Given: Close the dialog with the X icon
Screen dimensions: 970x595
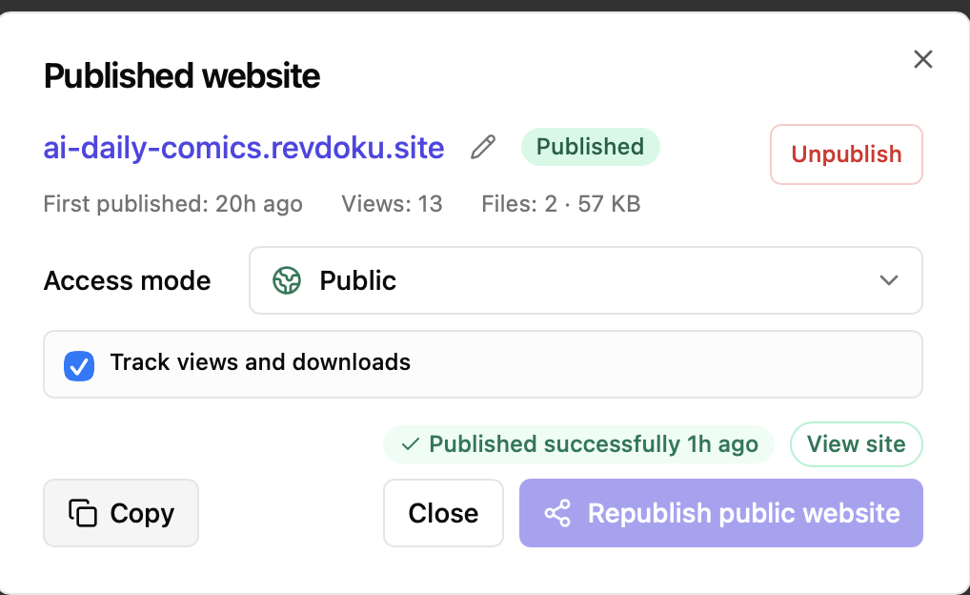Looking at the screenshot, I should pyautogui.click(x=923, y=59).
